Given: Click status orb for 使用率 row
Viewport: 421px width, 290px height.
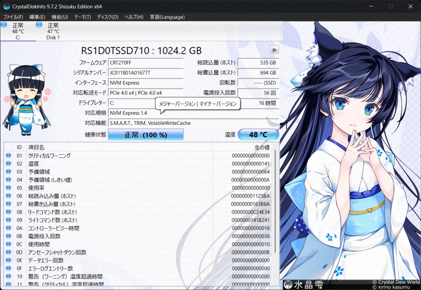Looking at the screenshot, I should 9,188.
